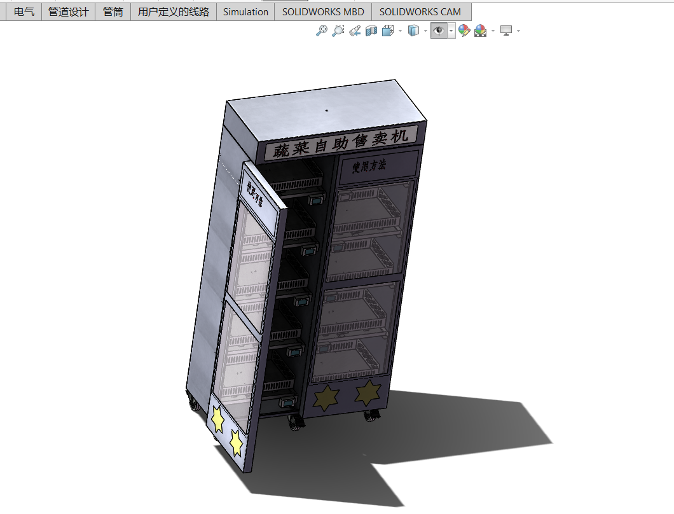Click the Display Style cube icon
674x514 pixels.
click(413, 31)
